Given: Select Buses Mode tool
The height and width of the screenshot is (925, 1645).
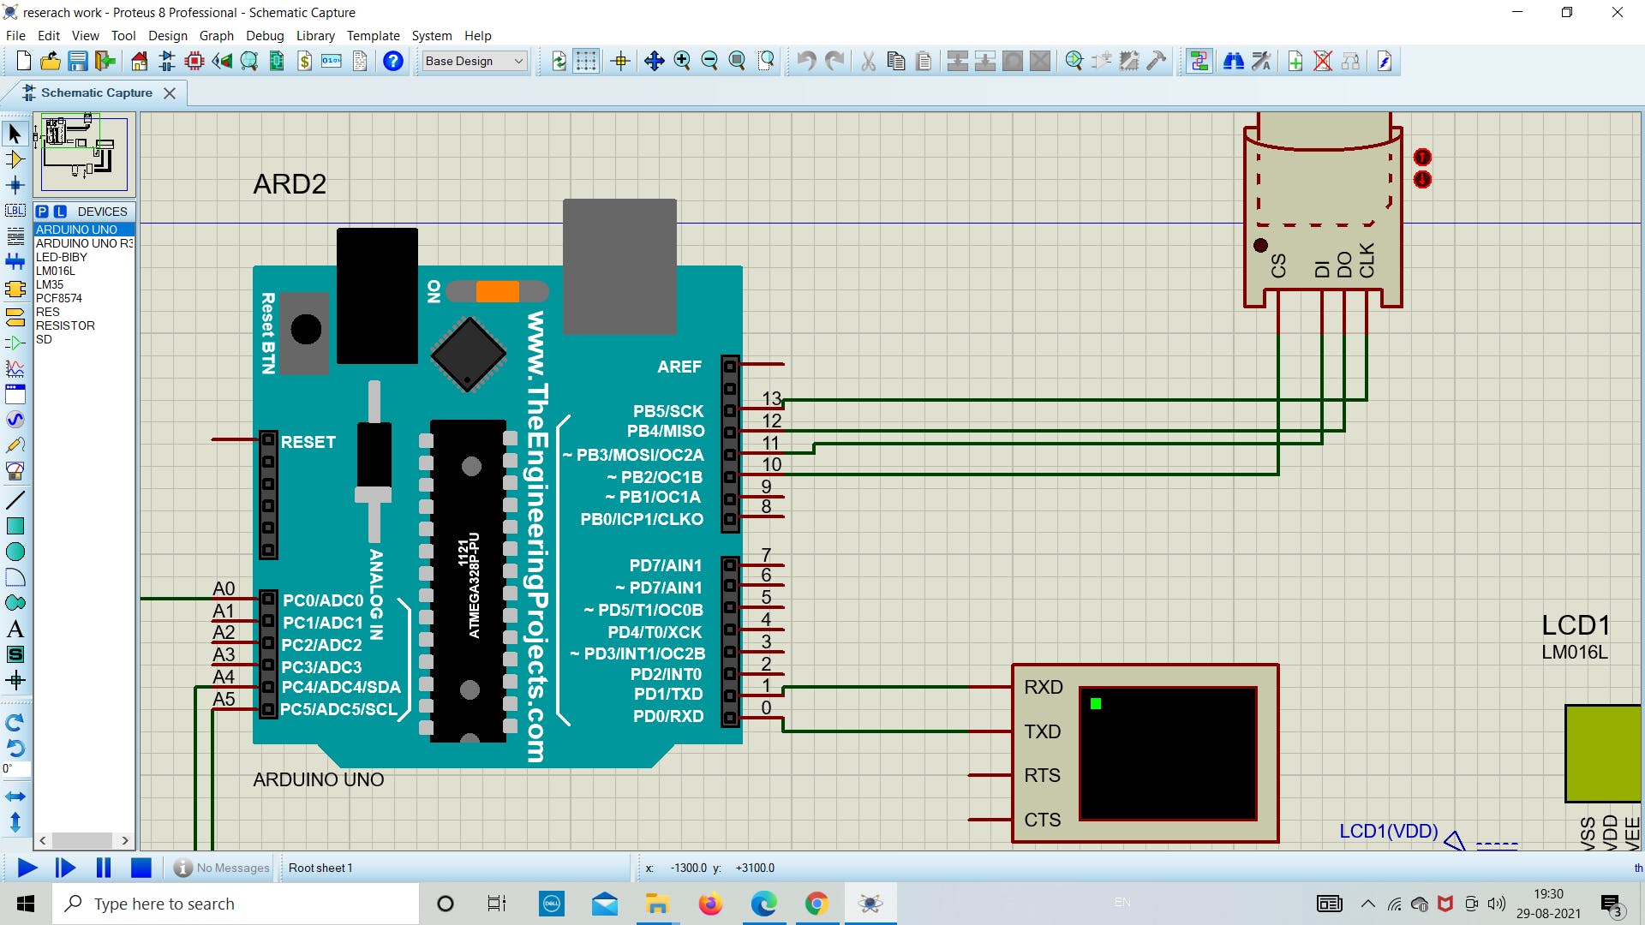Looking at the screenshot, I should click(x=15, y=262).
